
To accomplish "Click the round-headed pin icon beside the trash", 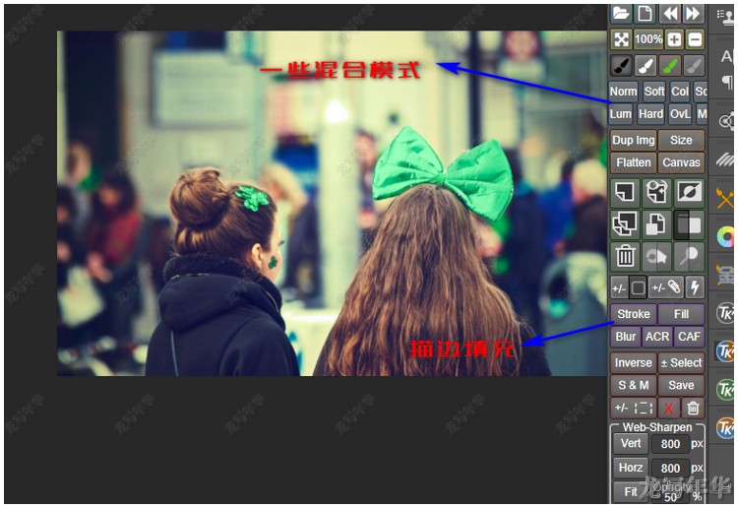I will click(x=689, y=256).
